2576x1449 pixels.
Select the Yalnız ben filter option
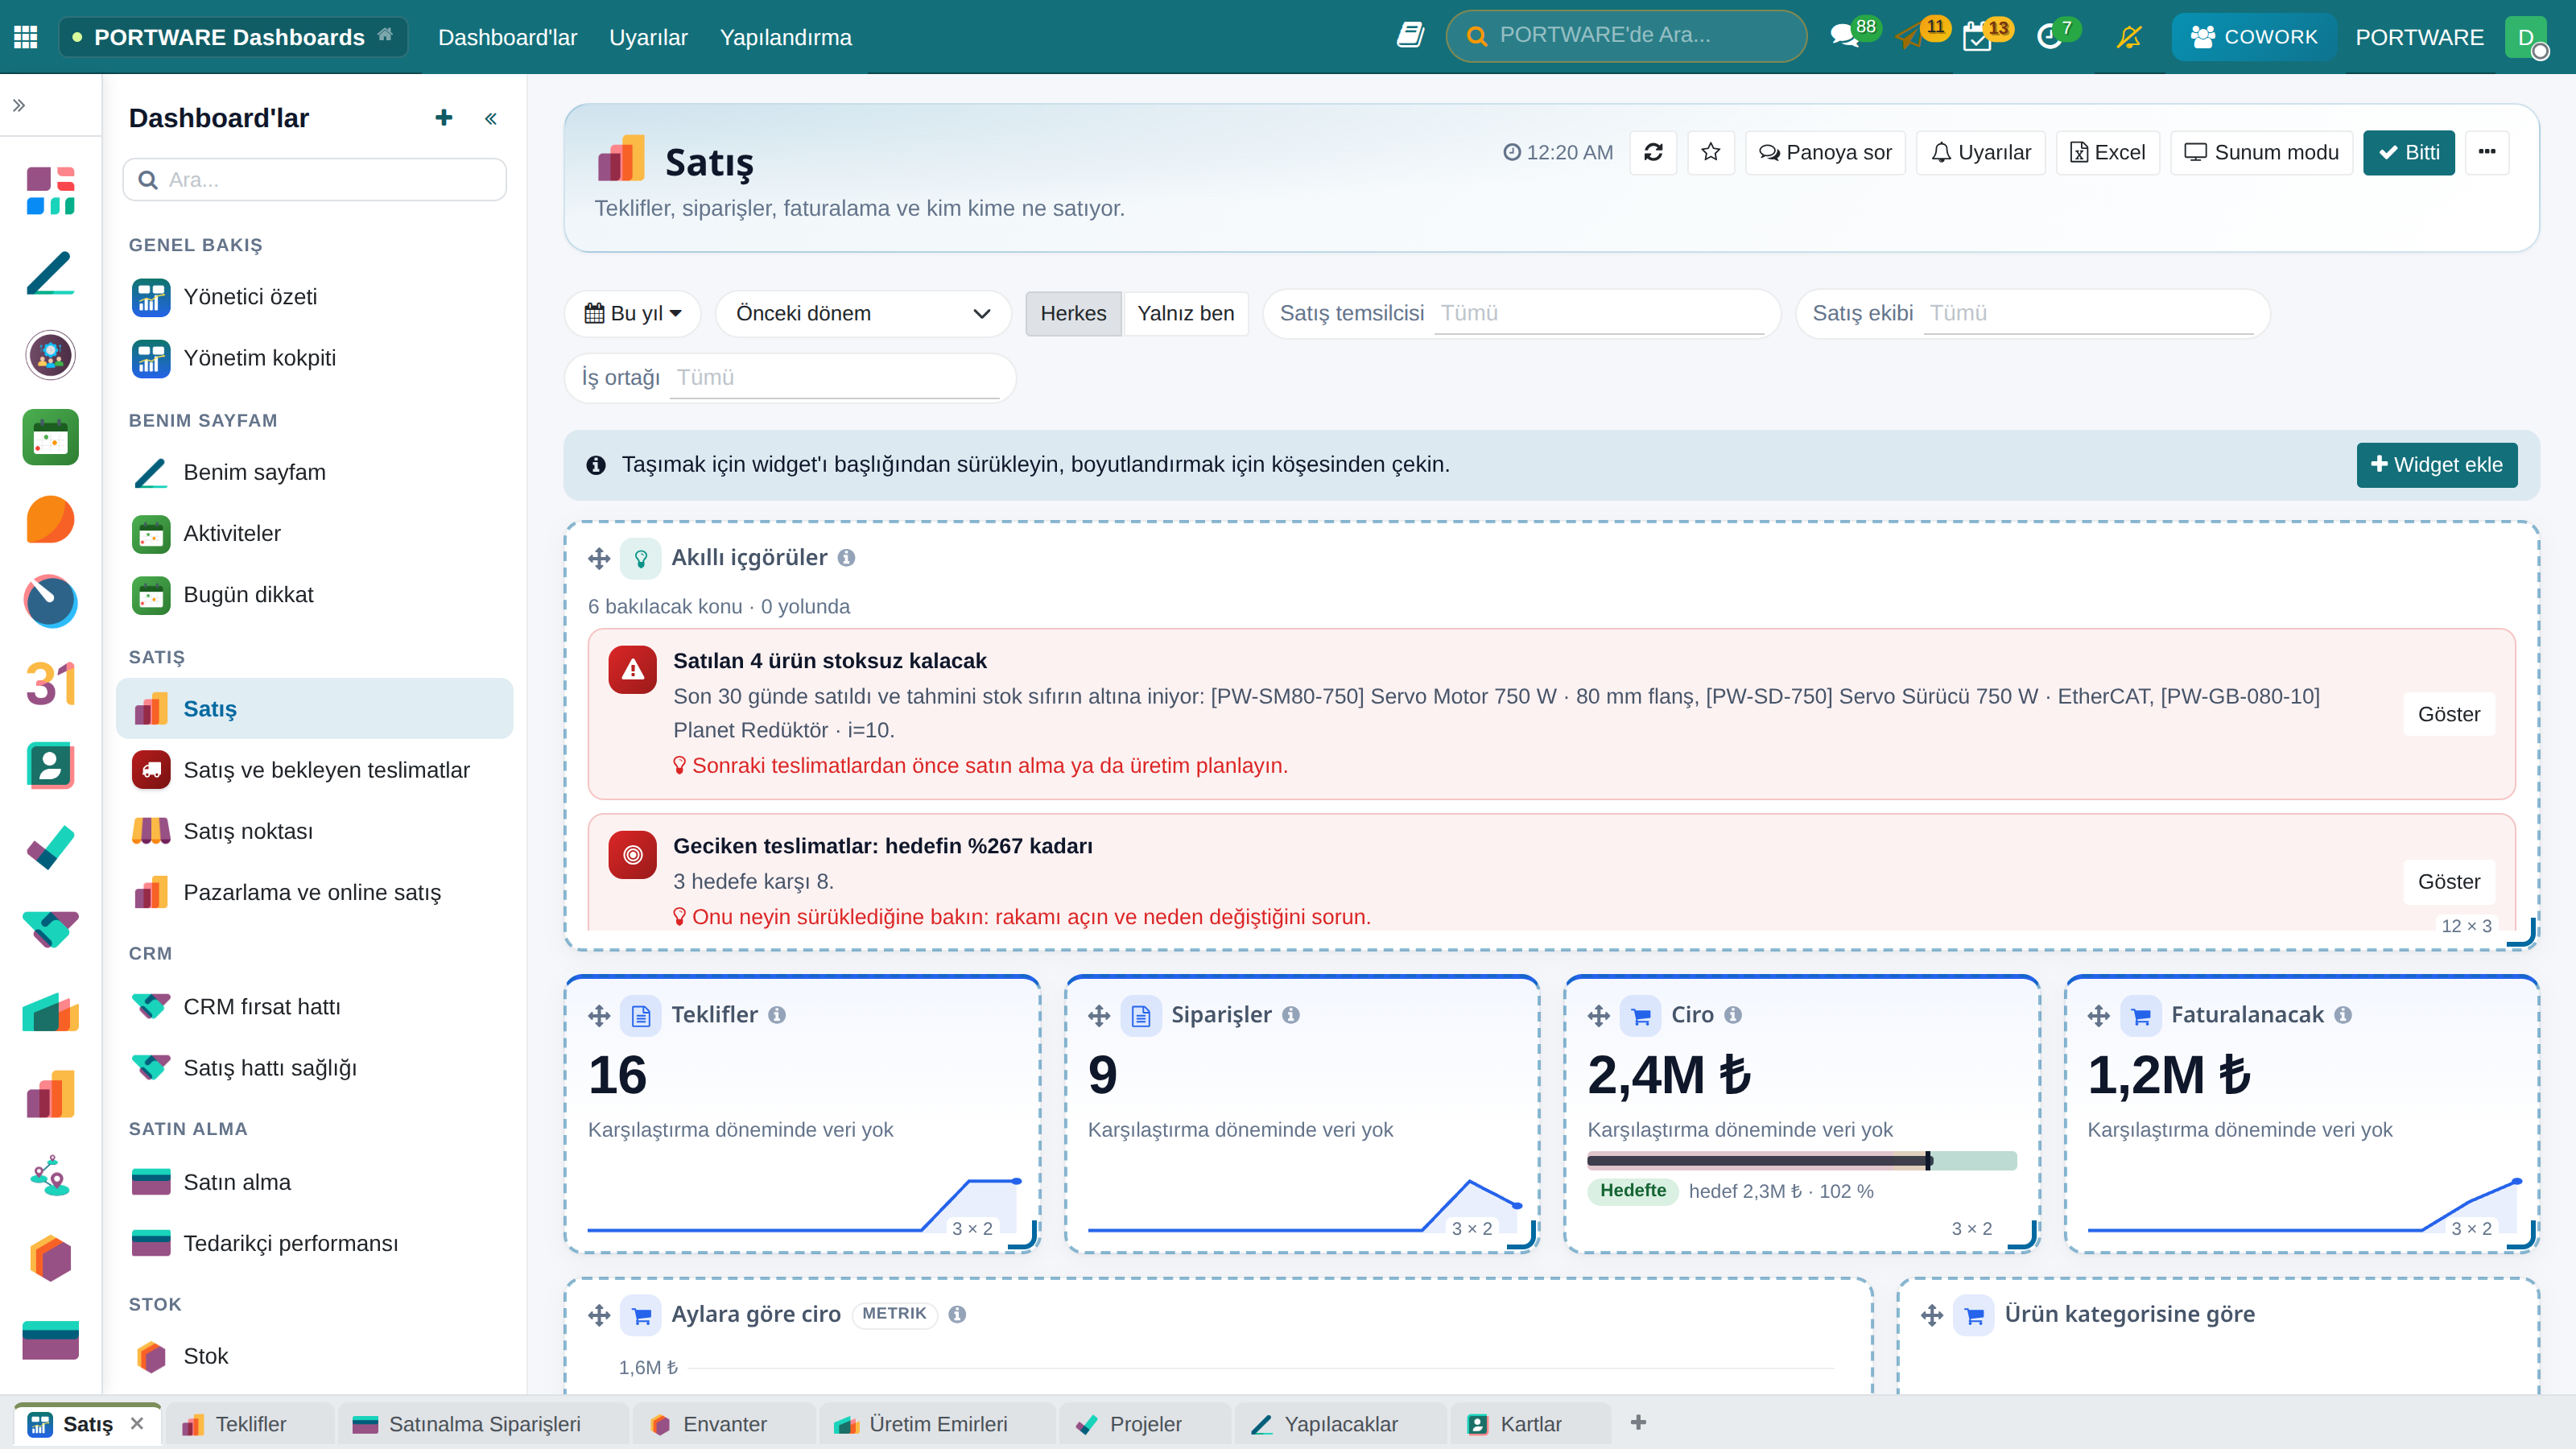(1185, 313)
